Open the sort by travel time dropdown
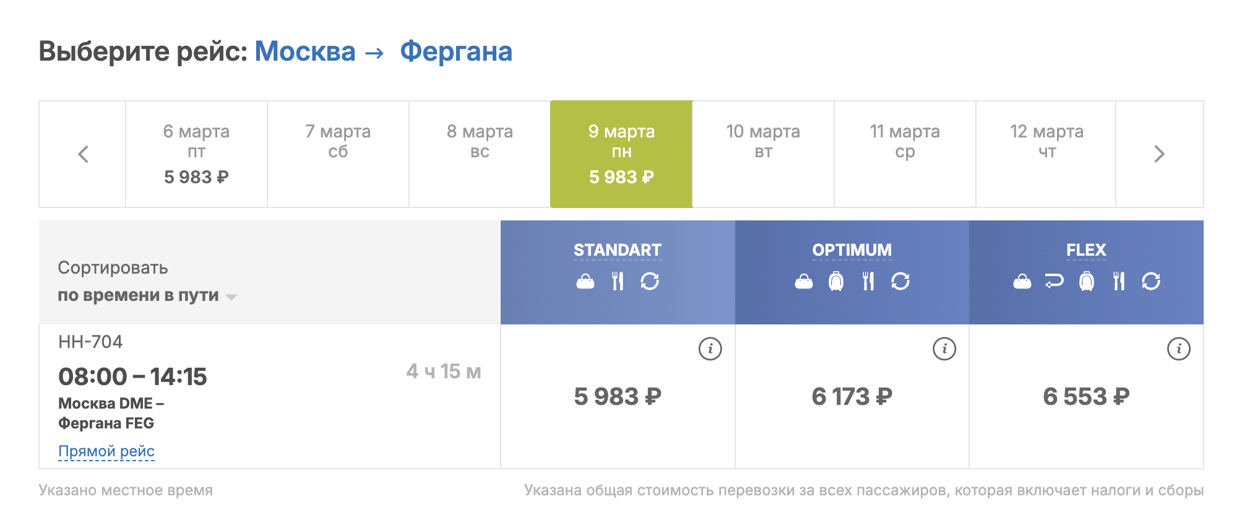Image resolution: width=1234 pixels, height=525 pixels. point(147,295)
